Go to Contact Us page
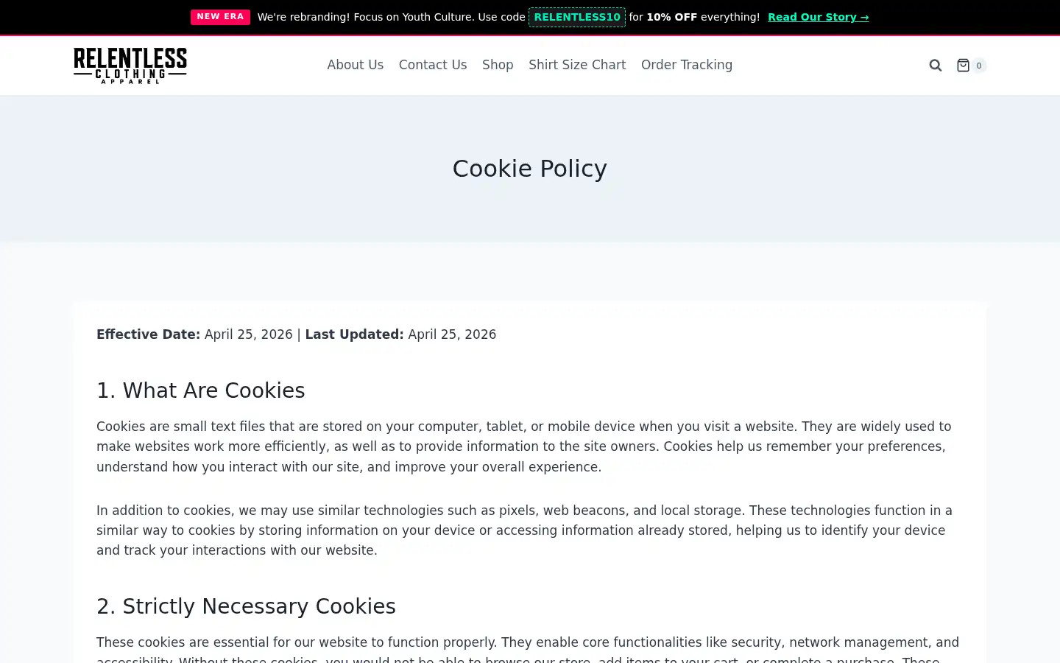The image size is (1060, 663). tap(433, 65)
